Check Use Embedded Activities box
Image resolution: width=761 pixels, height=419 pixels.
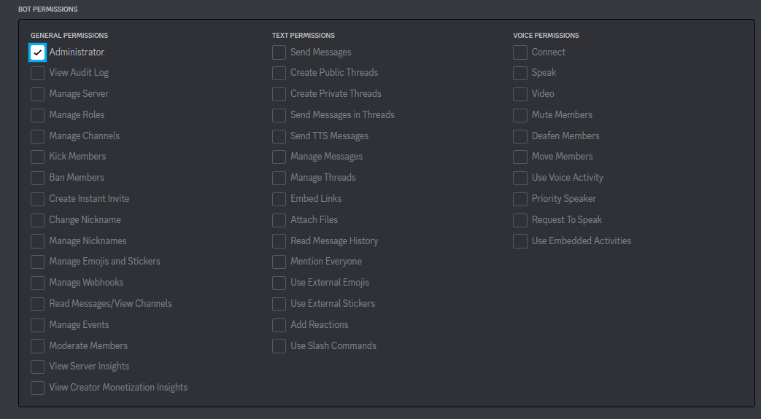pyautogui.click(x=520, y=241)
